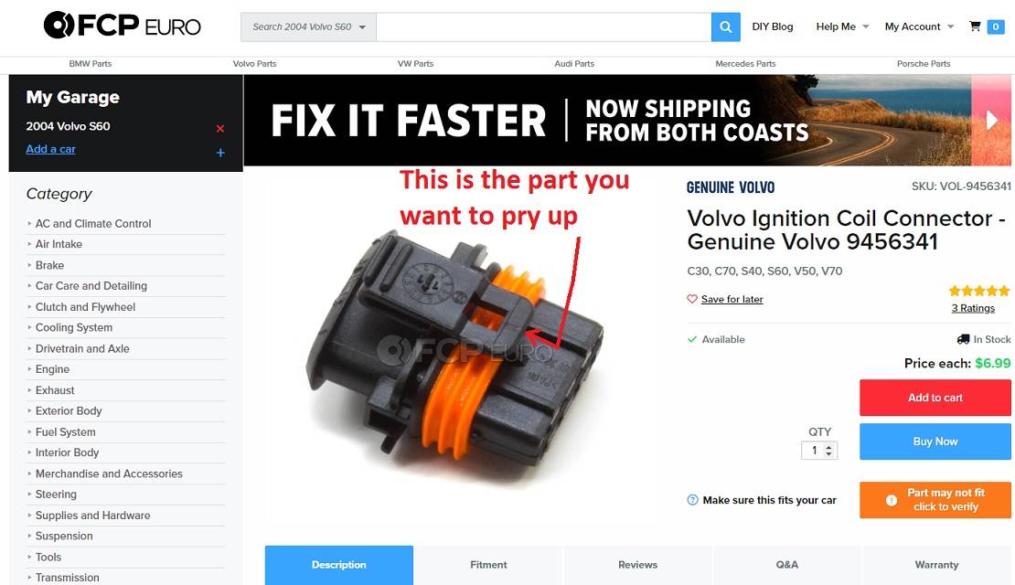Remove 2004 Volvo S60 with red X
Screen dimensions: 1015x585
point(220,128)
